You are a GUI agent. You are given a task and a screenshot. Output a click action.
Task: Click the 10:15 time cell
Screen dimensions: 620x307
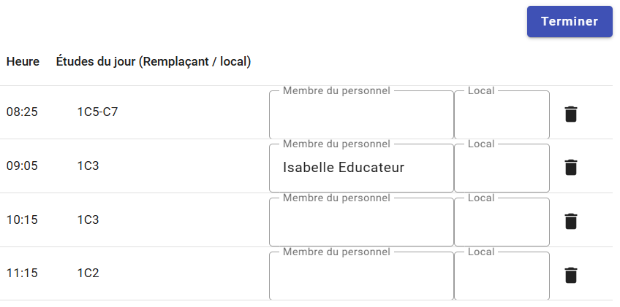coord(22,219)
